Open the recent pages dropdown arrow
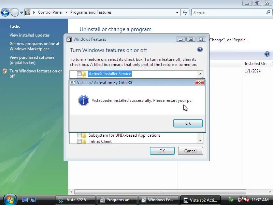The image size is (273, 205). pos(21,13)
